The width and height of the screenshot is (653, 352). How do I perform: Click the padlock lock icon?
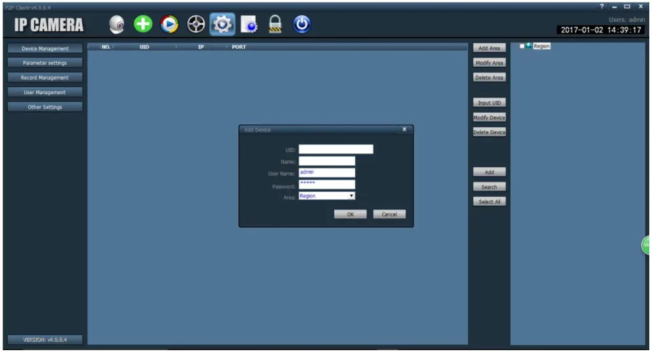(275, 24)
